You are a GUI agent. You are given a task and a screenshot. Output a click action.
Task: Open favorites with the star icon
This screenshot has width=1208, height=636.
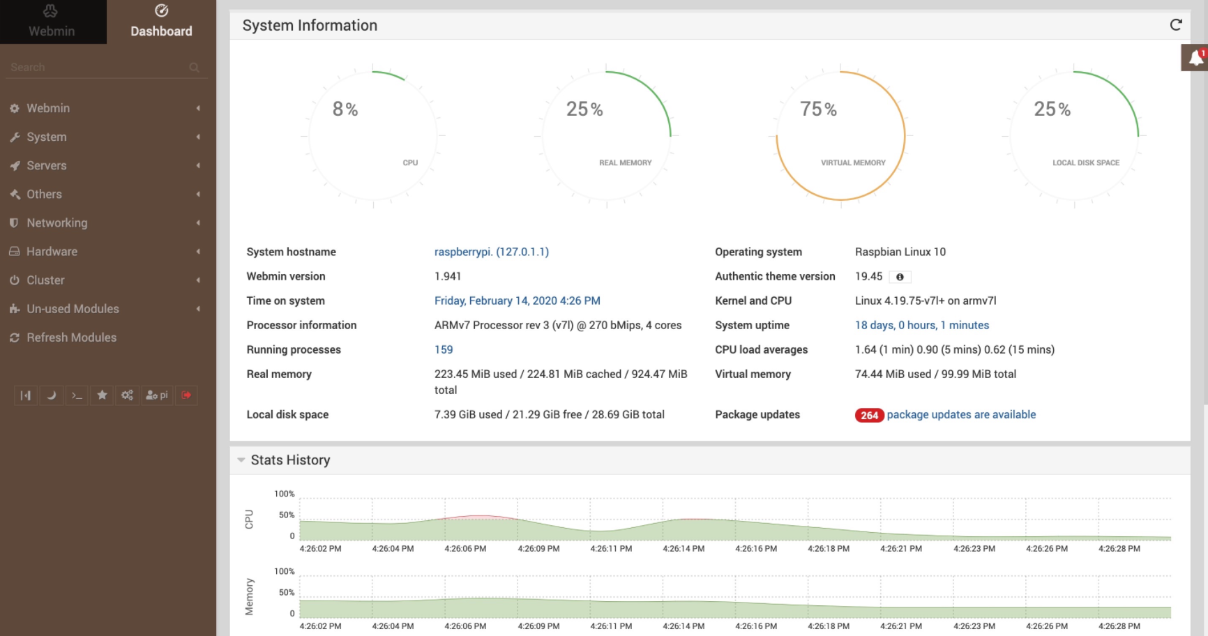point(102,395)
